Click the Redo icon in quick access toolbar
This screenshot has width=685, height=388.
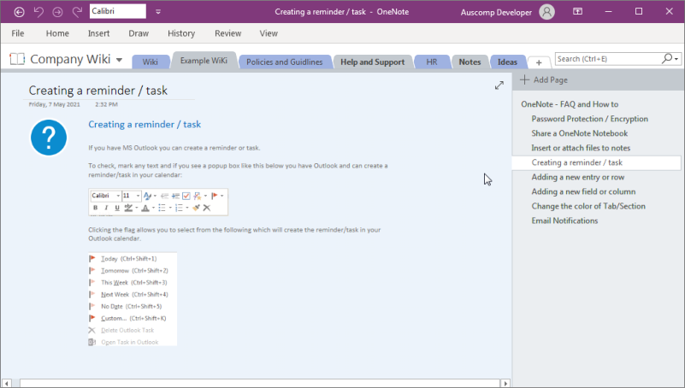[x=77, y=12]
